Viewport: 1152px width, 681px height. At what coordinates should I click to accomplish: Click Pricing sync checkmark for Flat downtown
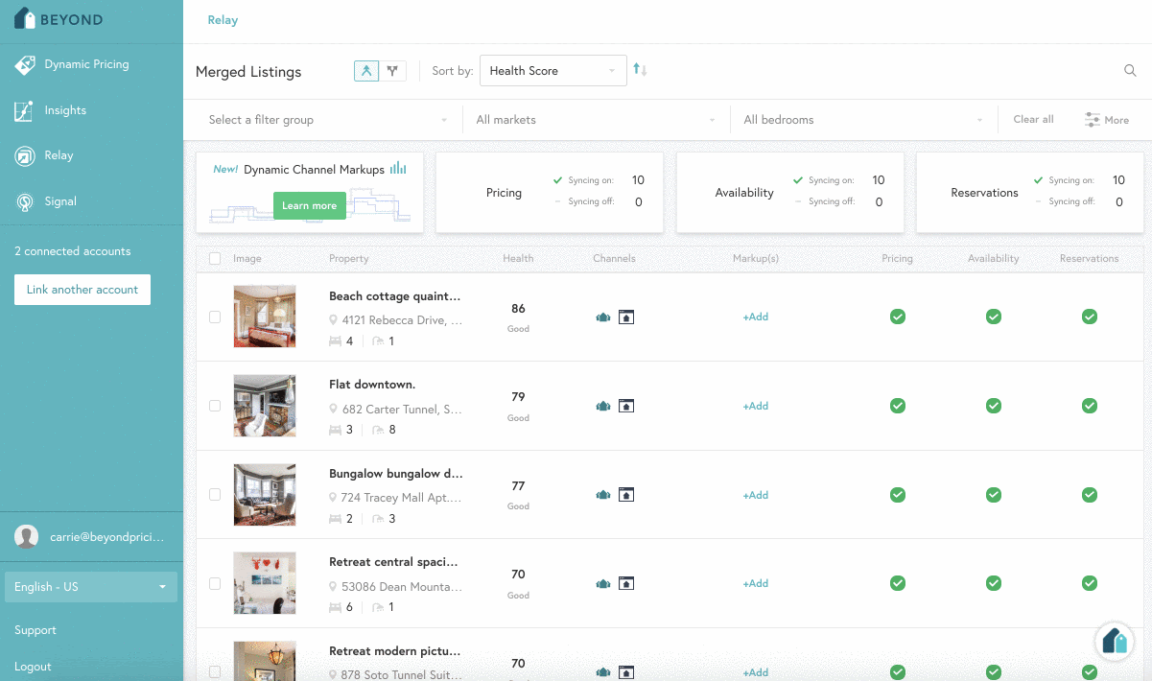tap(897, 406)
